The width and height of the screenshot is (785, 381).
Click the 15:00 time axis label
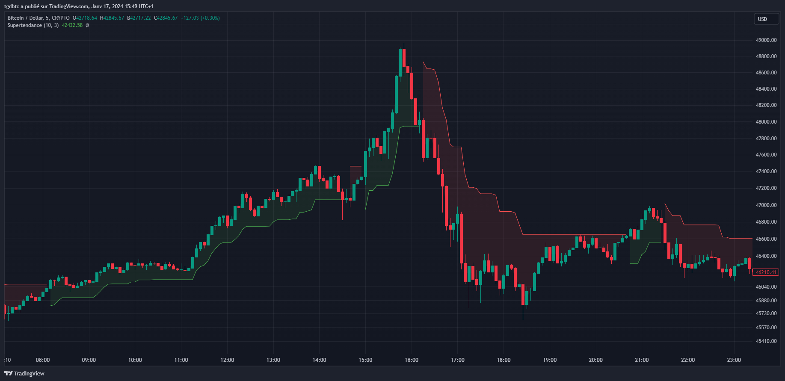[365, 360]
